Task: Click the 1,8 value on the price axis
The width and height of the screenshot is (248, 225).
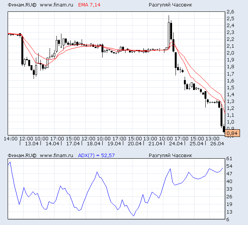Action: point(230,67)
